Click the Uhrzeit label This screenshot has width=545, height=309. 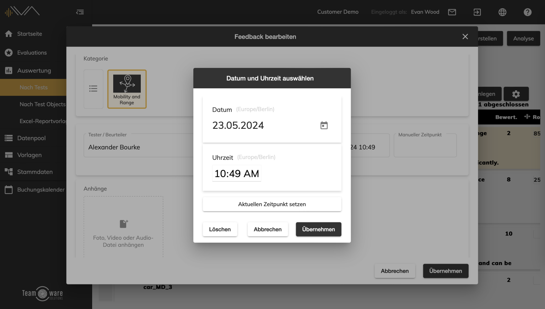223,158
